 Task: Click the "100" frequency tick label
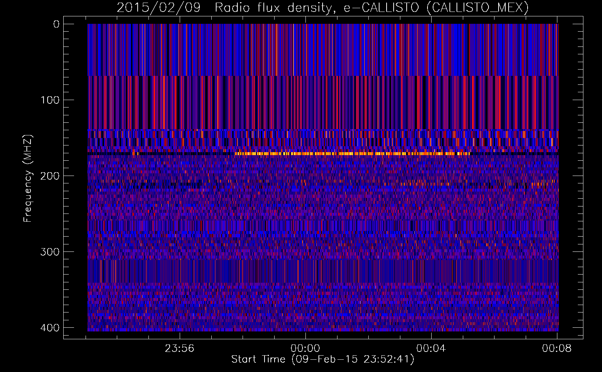coord(50,100)
